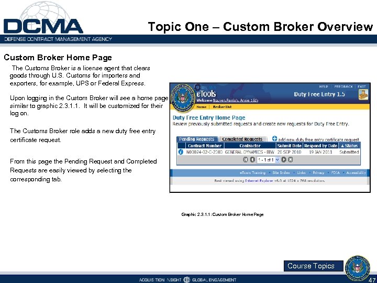Viewport: 377px width, 283px height.
Task: Select GENERAL DYNAMICS - BIW cell
Action: (x=250, y=152)
